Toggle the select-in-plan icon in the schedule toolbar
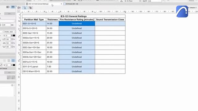This screenshot has width=198, height=111. pos(25,8)
